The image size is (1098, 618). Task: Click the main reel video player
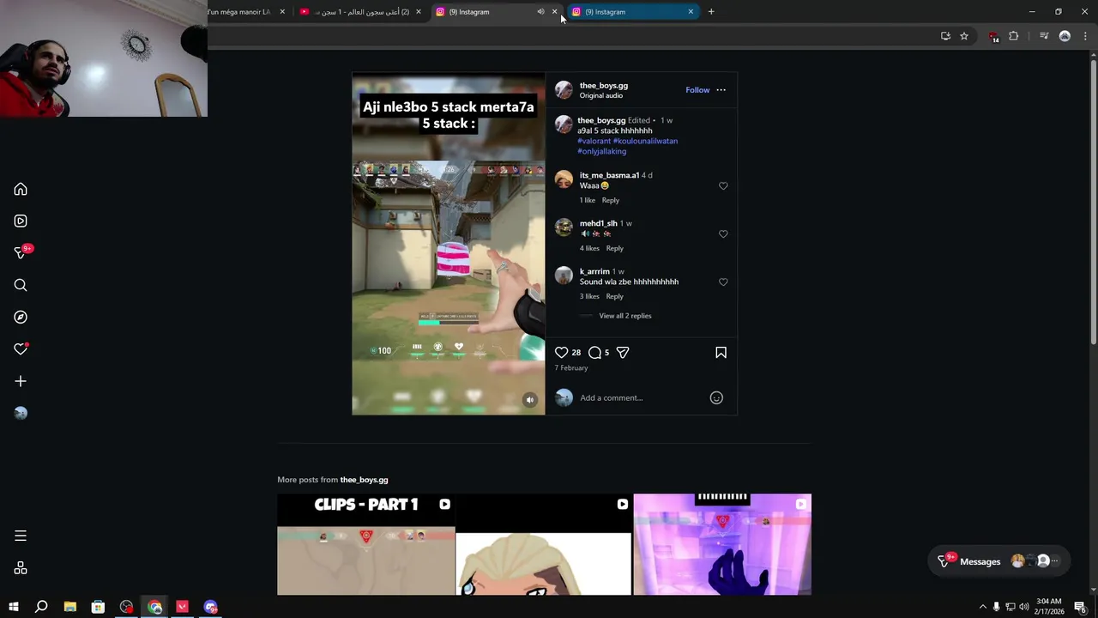click(x=448, y=244)
